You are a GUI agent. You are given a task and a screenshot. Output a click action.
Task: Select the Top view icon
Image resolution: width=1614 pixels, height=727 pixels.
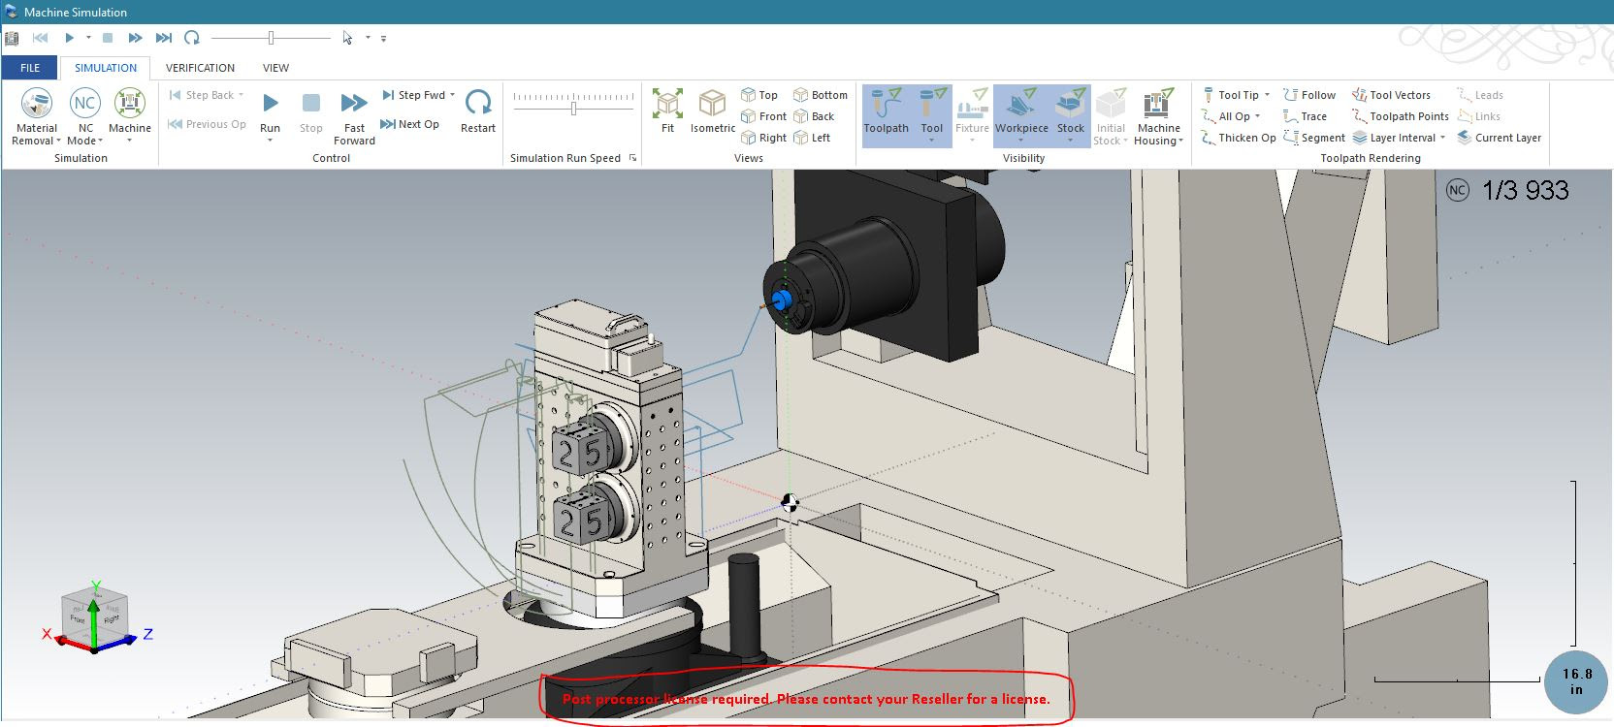pyautogui.click(x=749, y=95)
